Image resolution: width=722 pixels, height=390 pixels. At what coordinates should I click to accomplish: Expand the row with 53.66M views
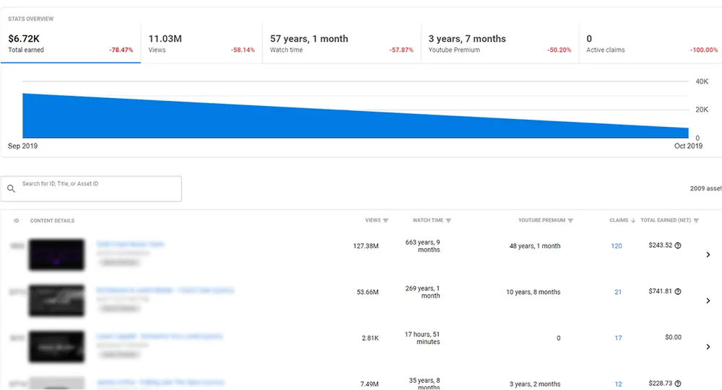(x=708, y=301)
